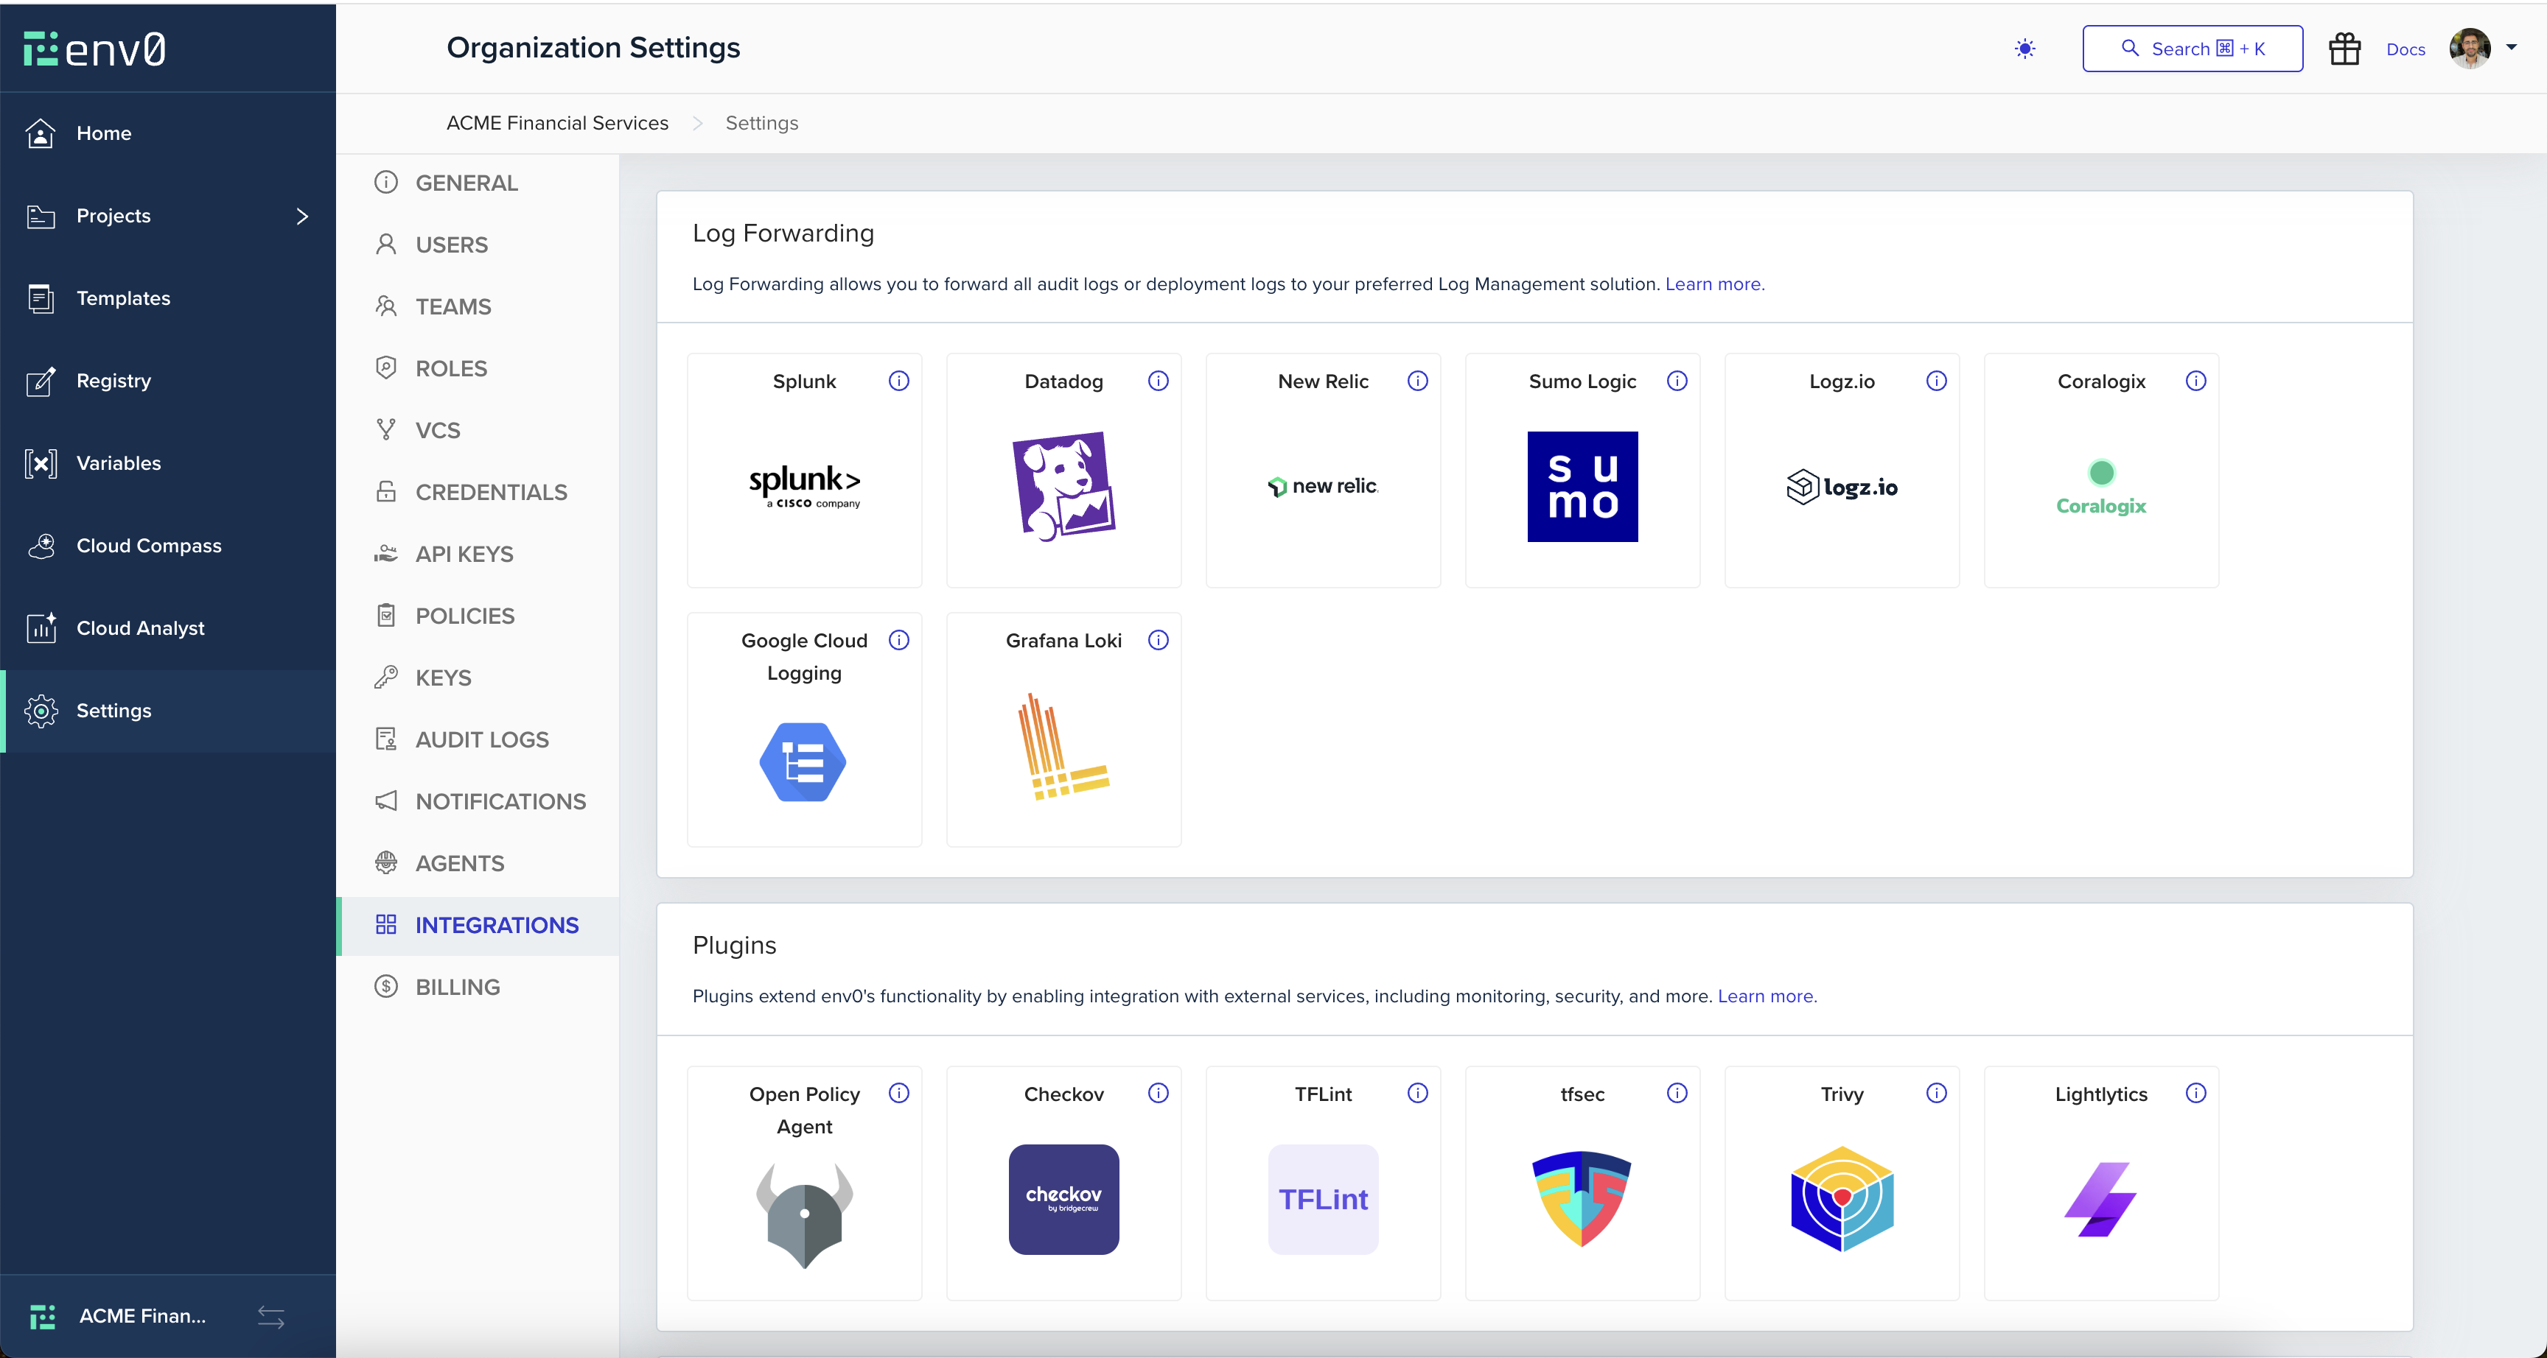2547x1358 pixels.
Task: Open the Docs link in header
Action: [x=2405, y=49]
